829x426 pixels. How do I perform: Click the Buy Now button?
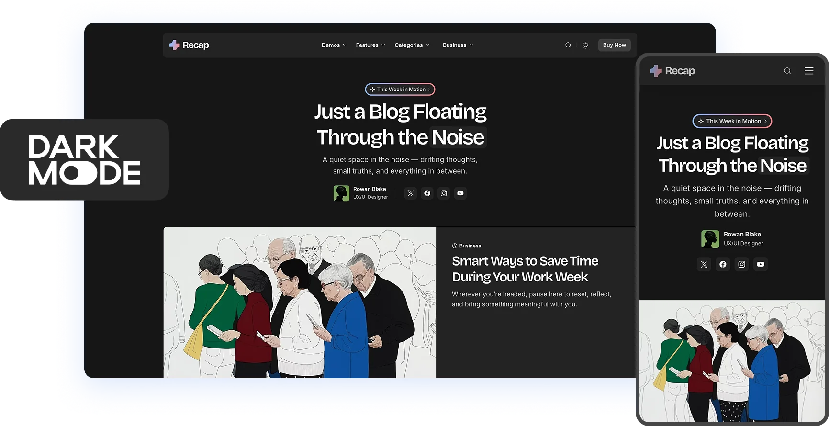[614, 45]
